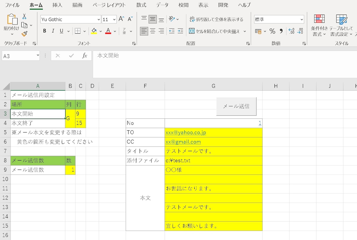Increase decimal places

291,31
